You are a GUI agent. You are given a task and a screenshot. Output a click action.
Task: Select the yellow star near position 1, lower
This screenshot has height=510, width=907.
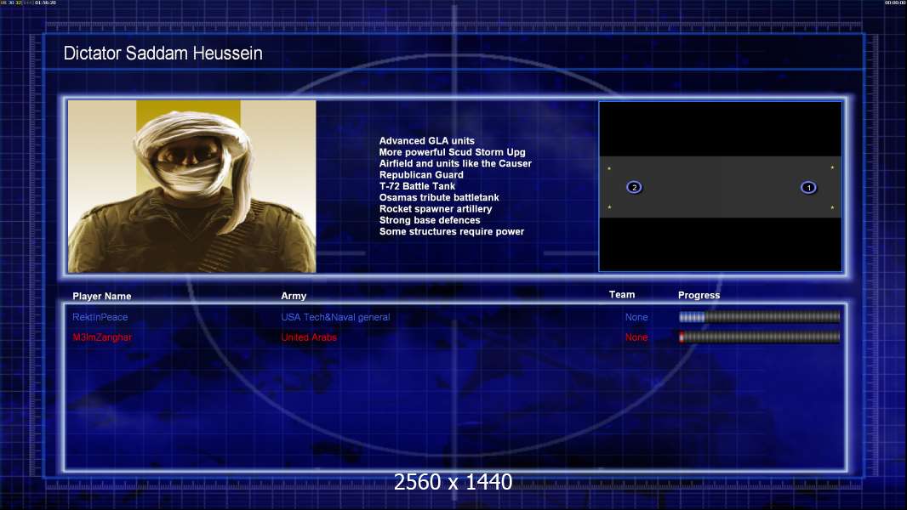pyautogui.click(x=832, y=207)
